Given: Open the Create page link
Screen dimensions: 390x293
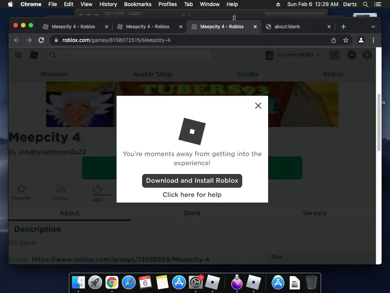Looking at the screenshot, I should (248, 74).
